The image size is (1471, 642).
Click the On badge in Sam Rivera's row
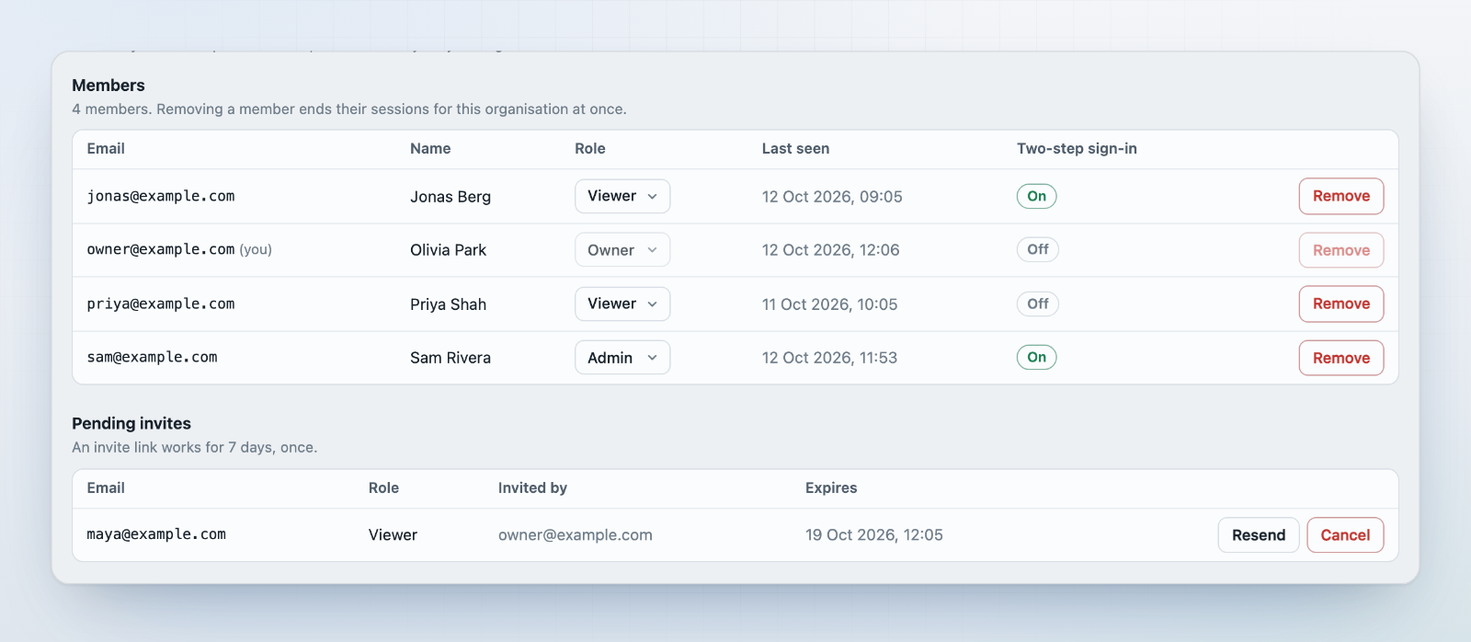1036,357
